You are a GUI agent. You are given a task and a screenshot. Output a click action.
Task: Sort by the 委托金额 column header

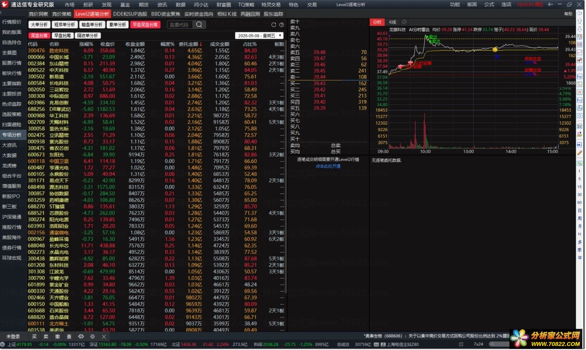point(190,44)
